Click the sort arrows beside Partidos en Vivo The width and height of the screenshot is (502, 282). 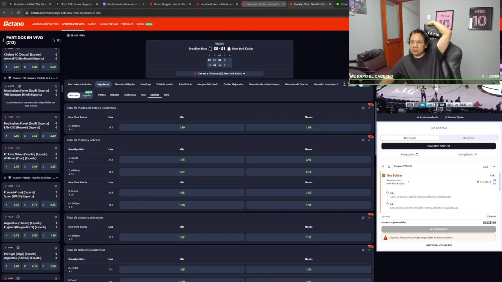click(x=54, y=40)
